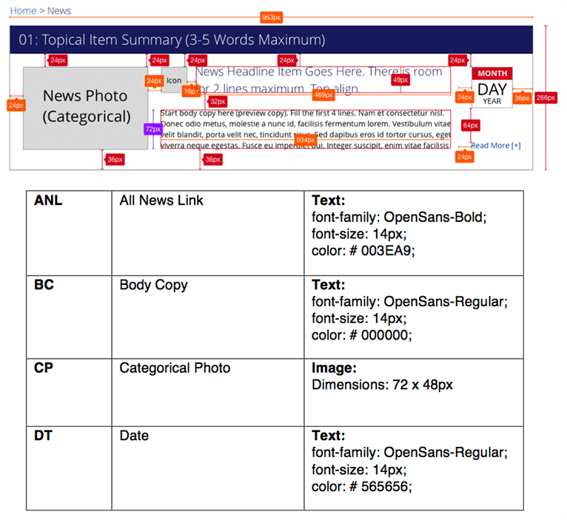Image resolution: width=567 pixels, height=520 pixels.
Task: Click the ANL code table cell
Action: pyautogui.click(x=68, y=233)
